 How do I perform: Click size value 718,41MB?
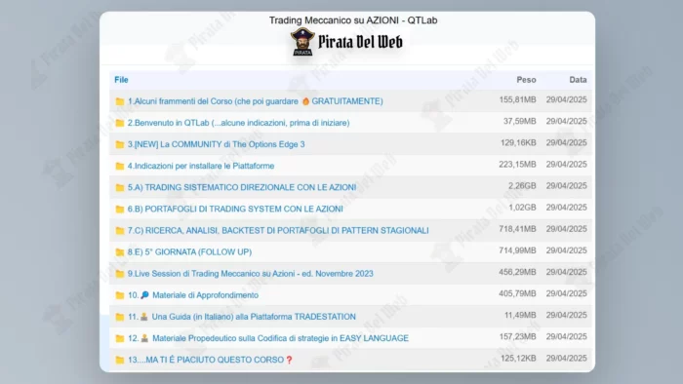coord(517,229)
